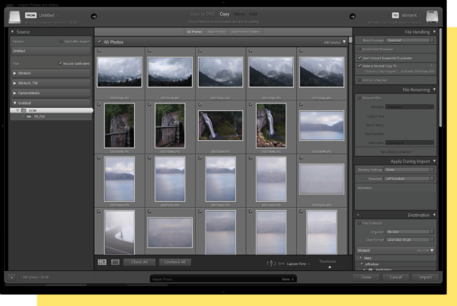The width and height of the screenshot is (457, 306).
Task: Collapse the Source panel
Action: tap(12, 32)
